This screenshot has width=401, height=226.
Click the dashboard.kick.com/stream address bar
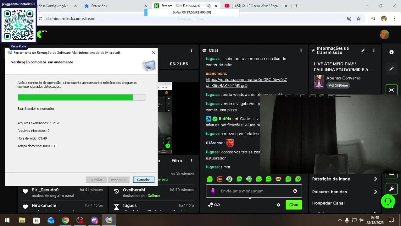71,19
